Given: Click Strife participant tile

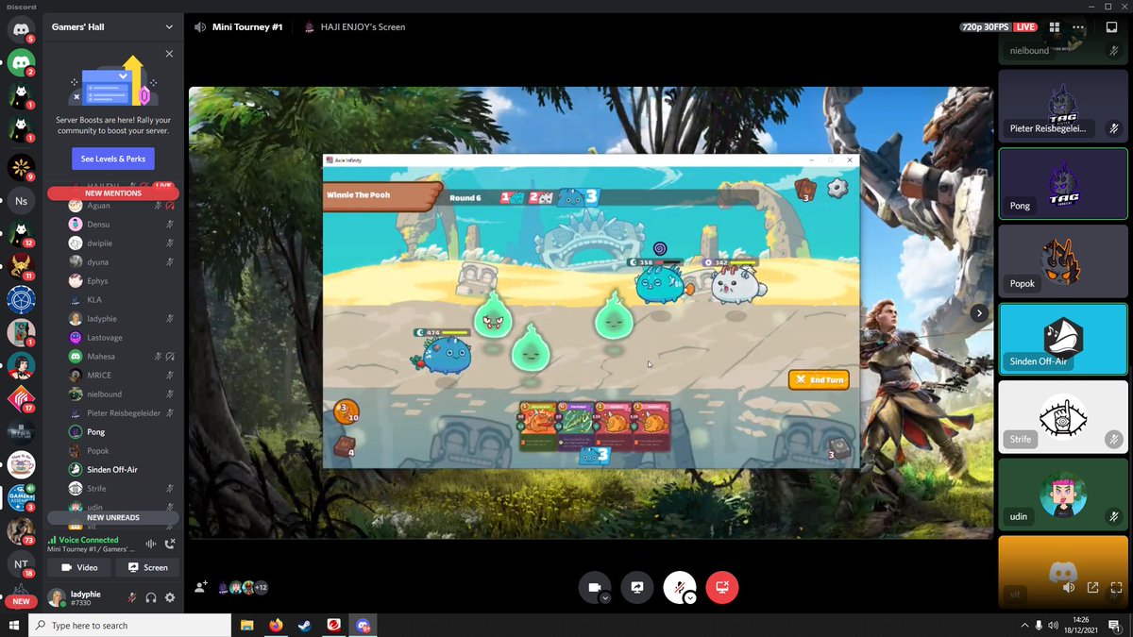Looking at the screenshot, I should 1063,416.
